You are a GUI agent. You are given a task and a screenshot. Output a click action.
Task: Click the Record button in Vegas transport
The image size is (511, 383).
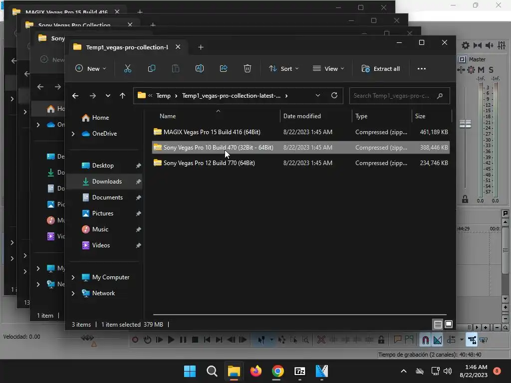[135, 340]
